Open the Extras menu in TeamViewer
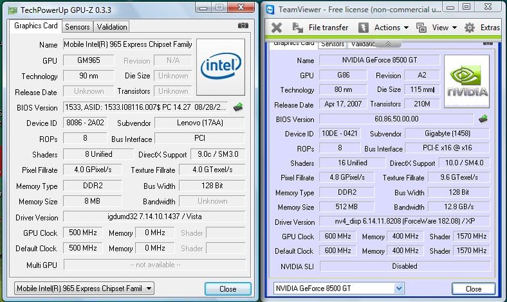507x302 pixels. 490,28
